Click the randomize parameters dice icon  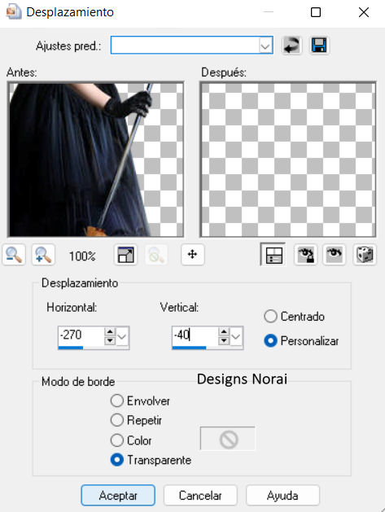pyautogui.click(x=365, y=255)
